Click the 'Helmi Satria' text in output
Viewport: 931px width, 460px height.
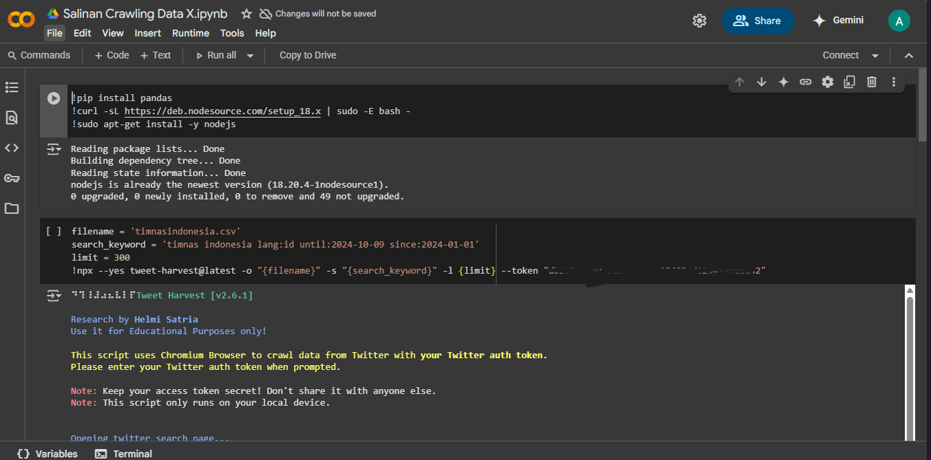point(166,319)
